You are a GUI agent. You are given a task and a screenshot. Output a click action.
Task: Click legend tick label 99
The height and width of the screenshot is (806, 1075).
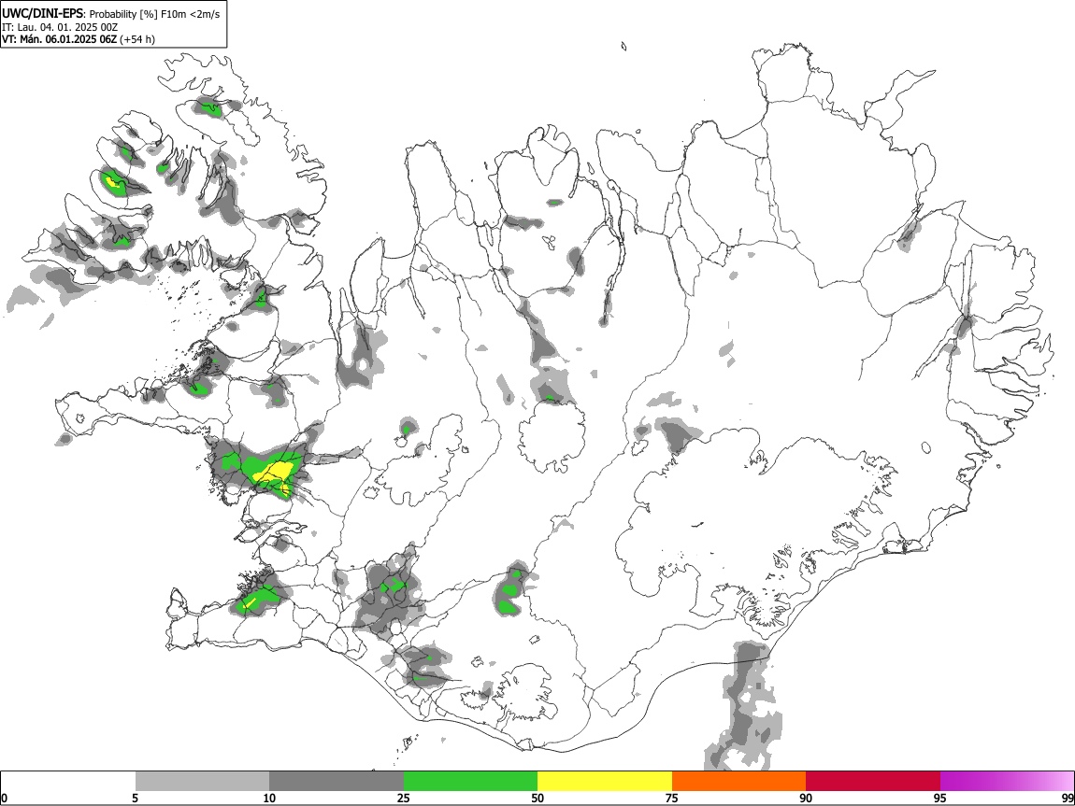pos(1067,798)
